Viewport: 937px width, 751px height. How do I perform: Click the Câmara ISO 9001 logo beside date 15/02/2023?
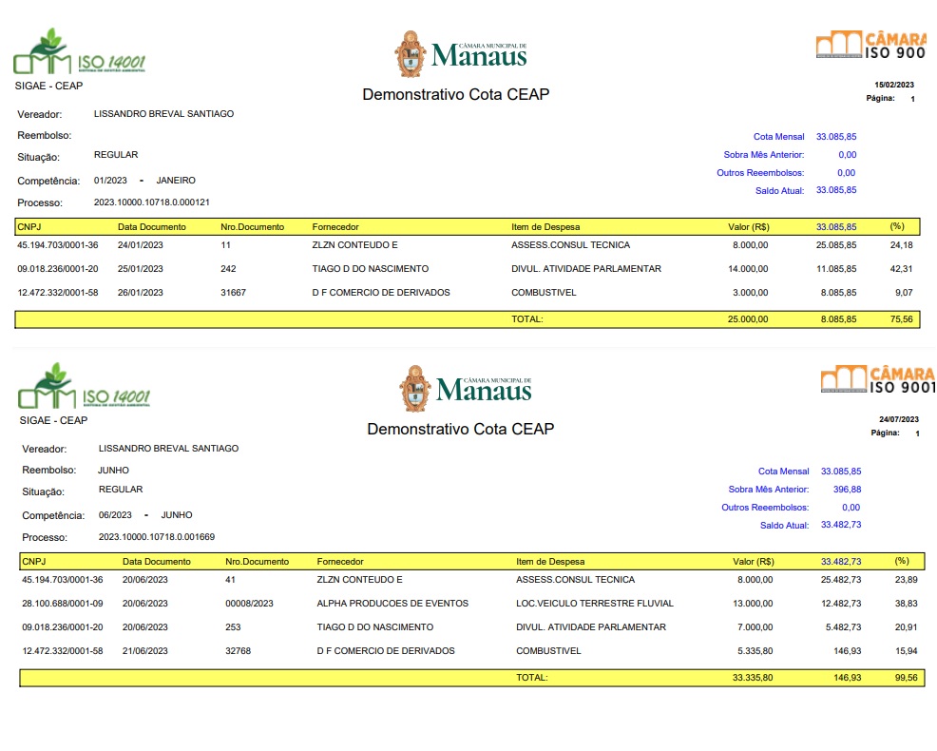[x=871, y=45]
